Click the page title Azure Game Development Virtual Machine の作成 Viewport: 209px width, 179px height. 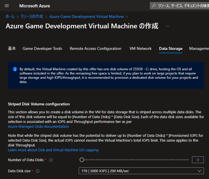click(x=82, y=26)
